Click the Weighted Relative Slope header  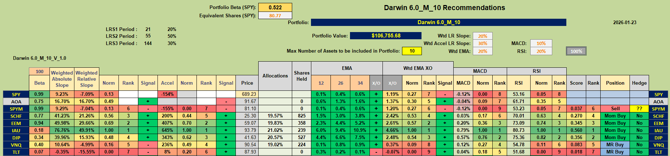pyautogui.click(x=86, y=79)
